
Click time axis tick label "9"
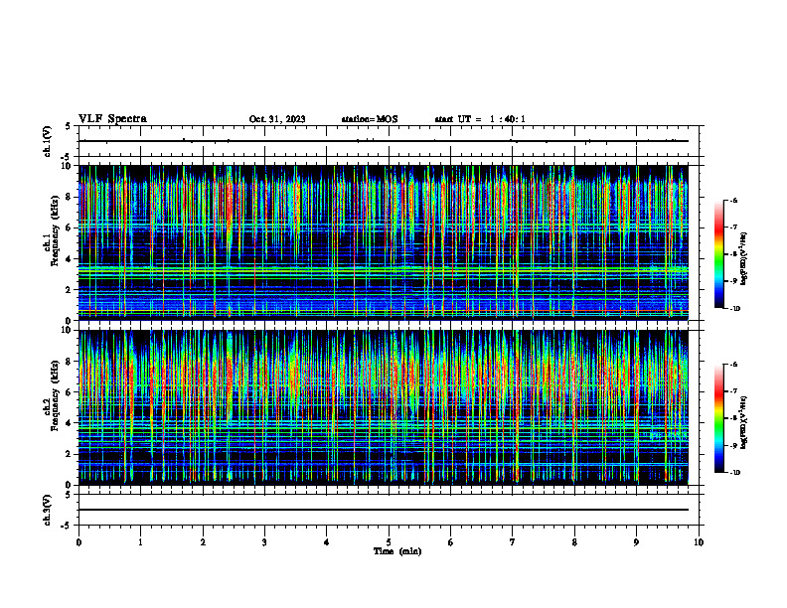click(636, 542)
